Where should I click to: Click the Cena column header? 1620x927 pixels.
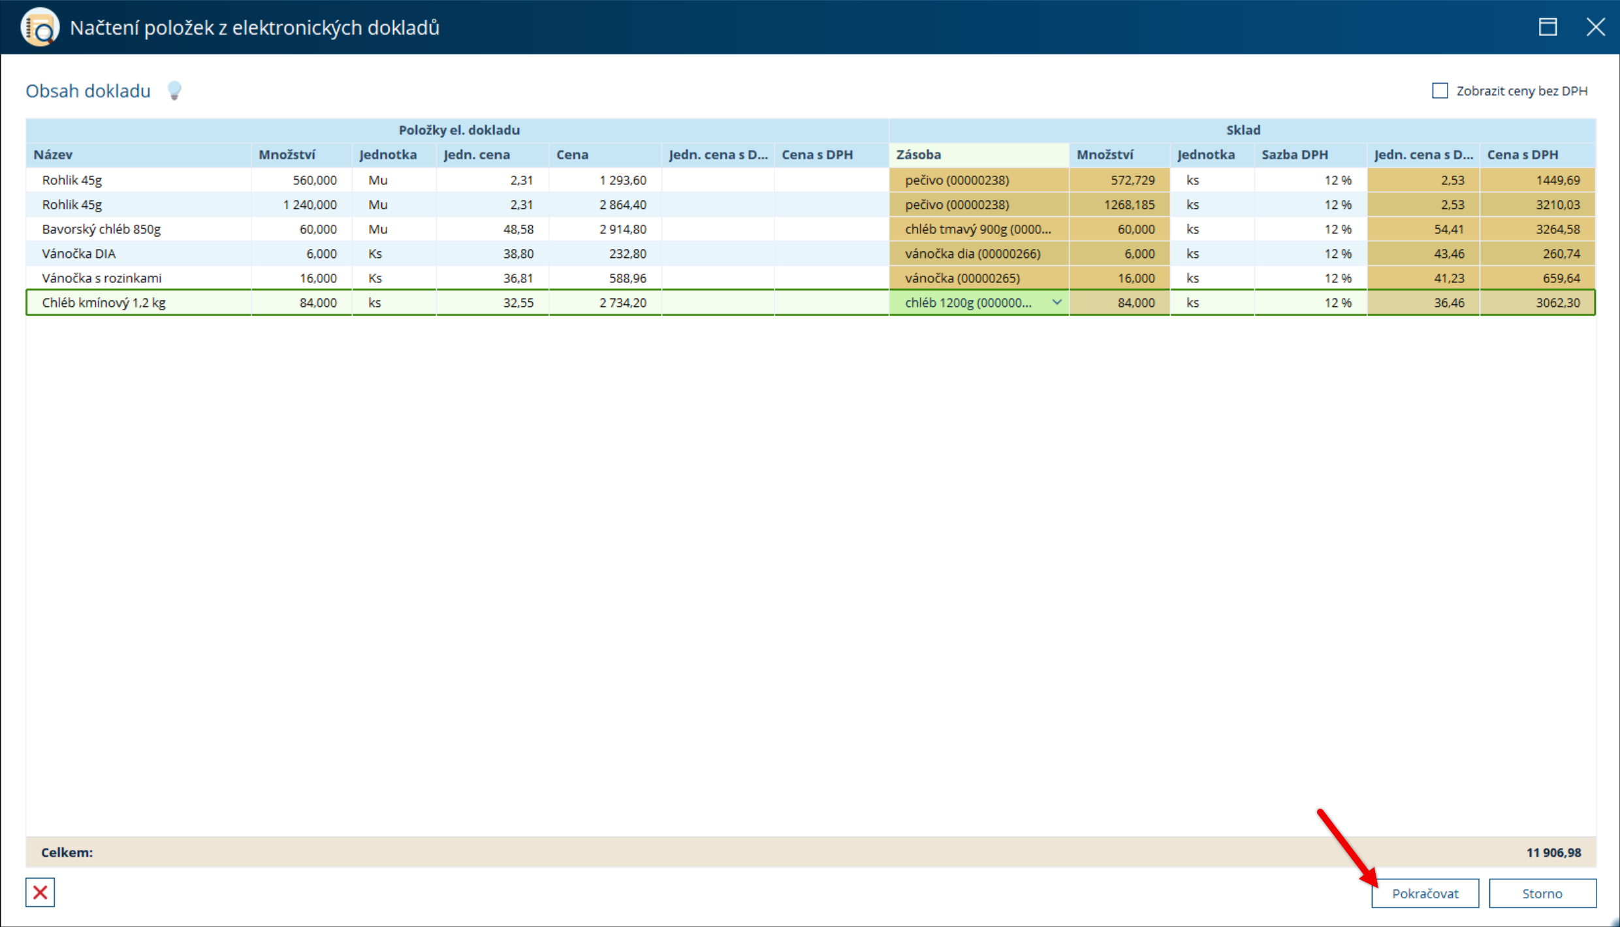coord(572,155)
